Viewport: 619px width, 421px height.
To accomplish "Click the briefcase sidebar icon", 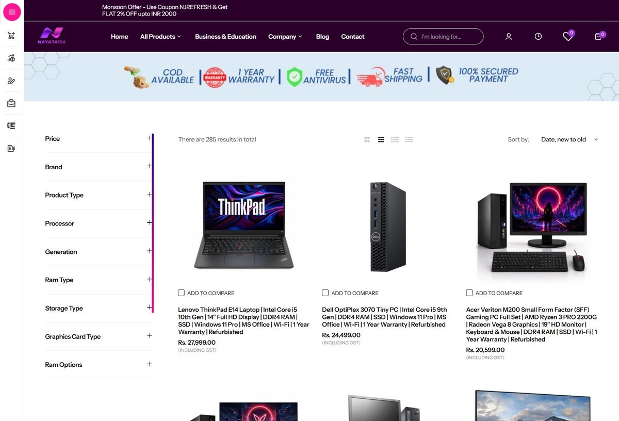I will (11, 103).
